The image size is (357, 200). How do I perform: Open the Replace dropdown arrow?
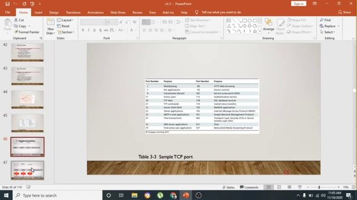tap(339, 26)
